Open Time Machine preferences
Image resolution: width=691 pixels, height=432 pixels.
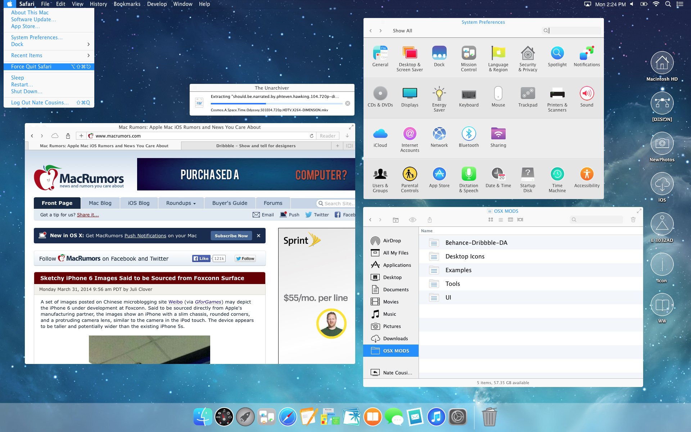pyautogui.click(x=557, y=174)
